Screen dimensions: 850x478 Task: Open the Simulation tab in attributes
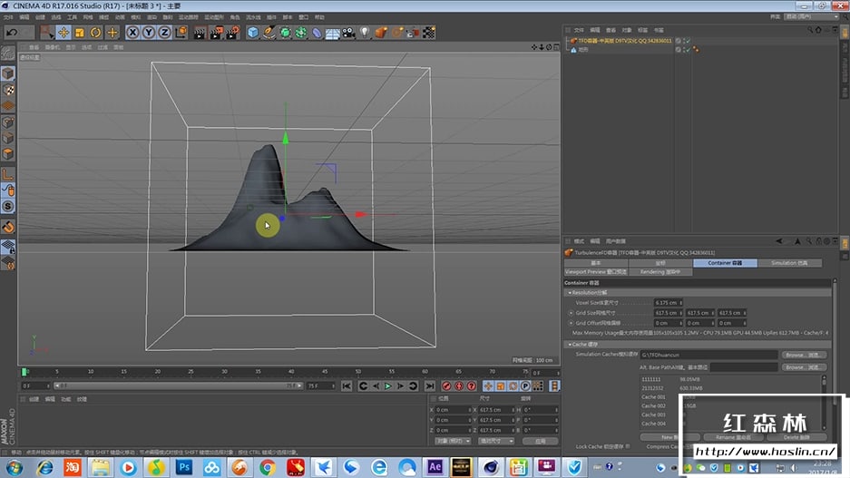click(x=789, y=263)
